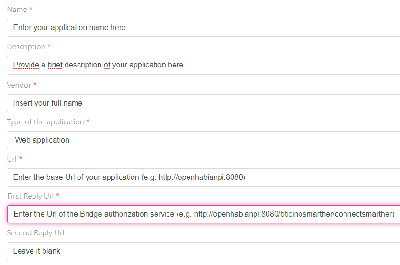Click the Name field label
Screen dimensions: 400x265
pos(17,10)
